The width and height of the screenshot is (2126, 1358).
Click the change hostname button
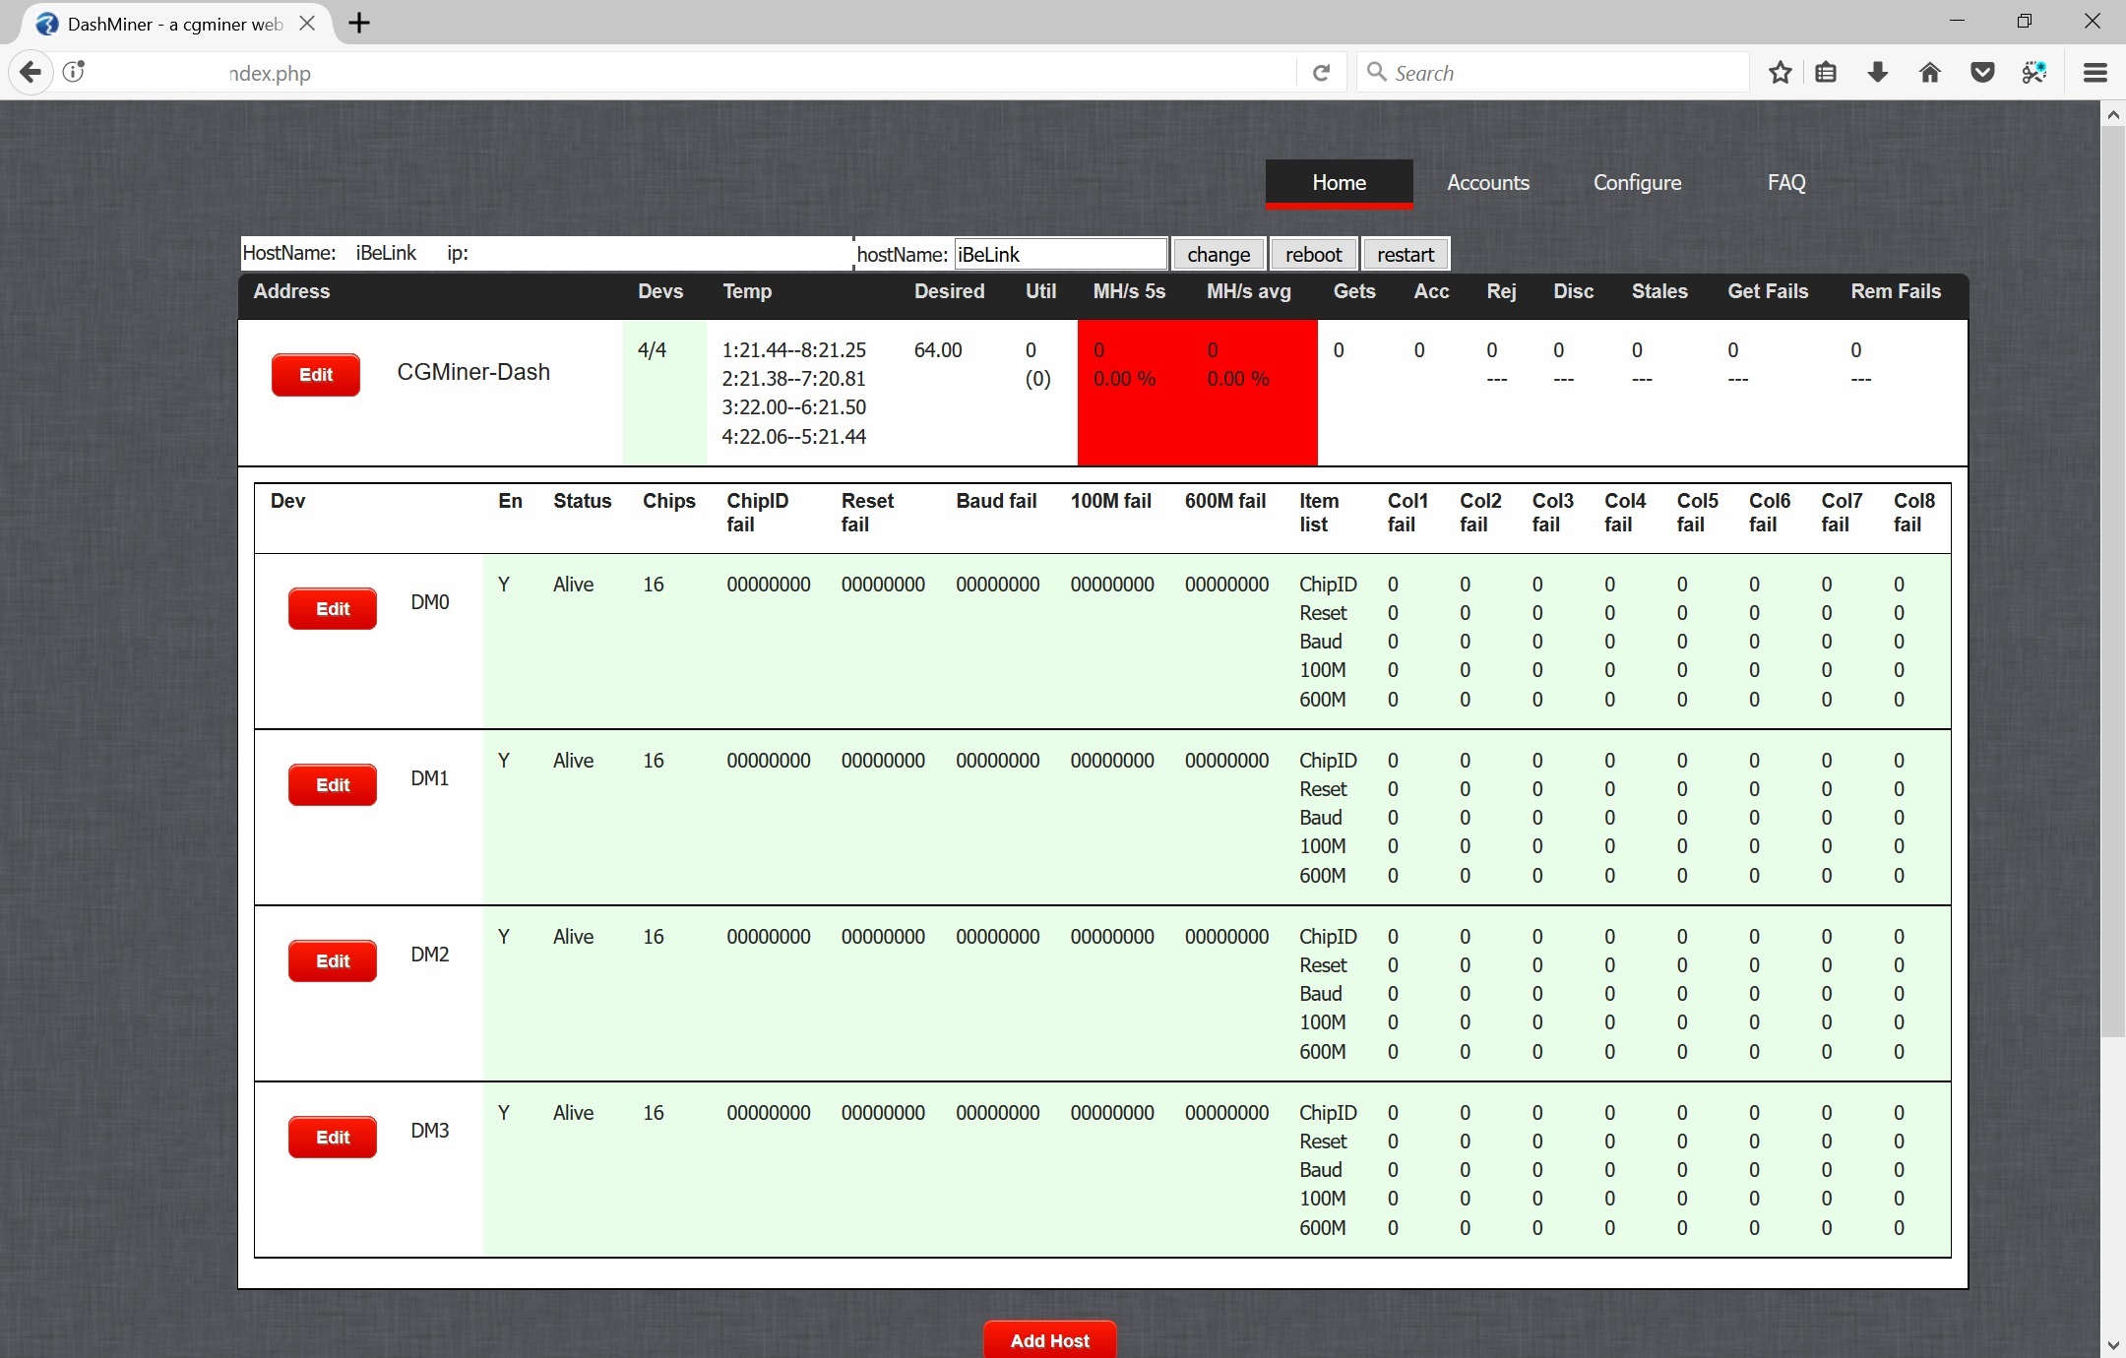click(x=1219, y=254)
